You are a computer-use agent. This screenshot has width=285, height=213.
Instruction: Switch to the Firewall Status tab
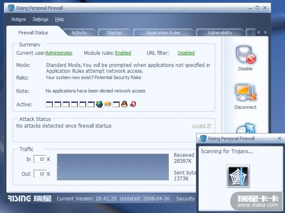33,33
